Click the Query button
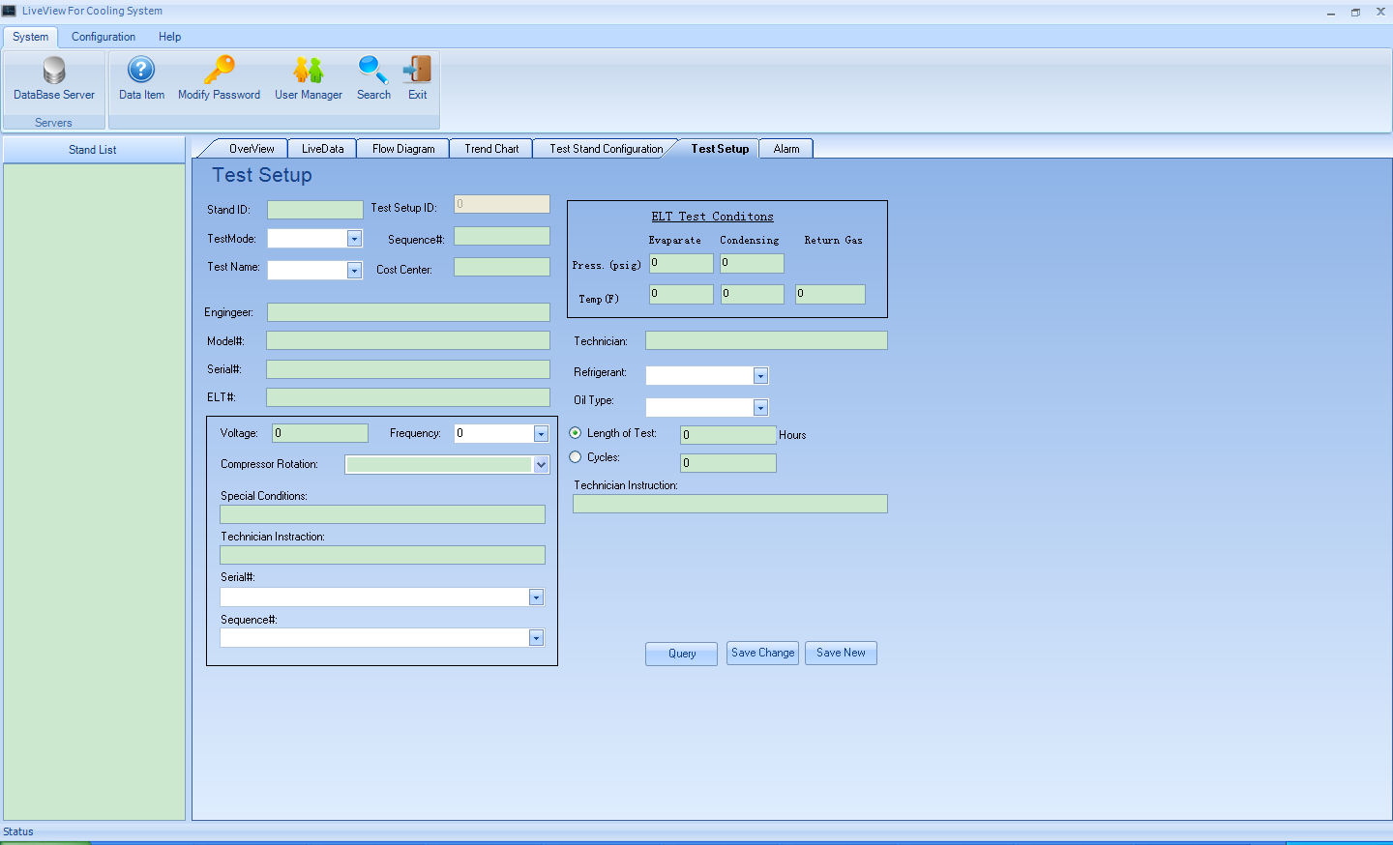The width and height of the screenshot is (1393, 845). coord(682,654)
